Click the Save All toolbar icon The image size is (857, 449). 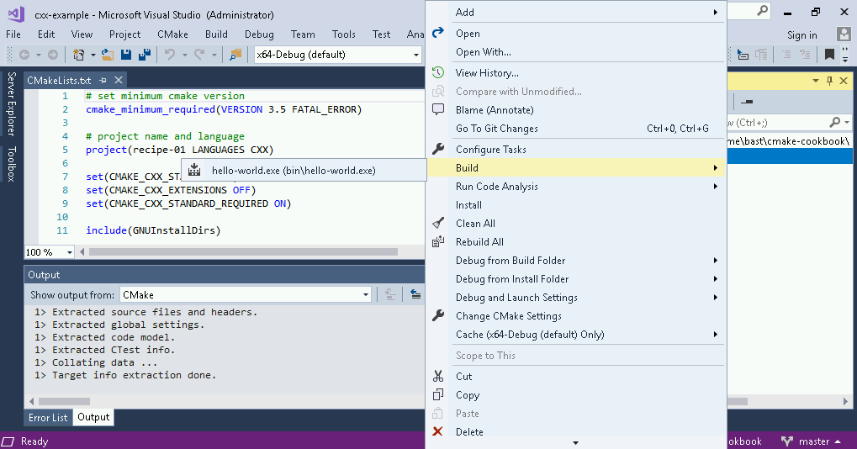click(144, 55)
